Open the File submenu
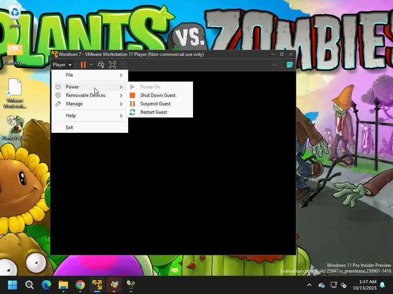This screenshot has width=393, height=294. pyautogui.click(x=90, y=75)
